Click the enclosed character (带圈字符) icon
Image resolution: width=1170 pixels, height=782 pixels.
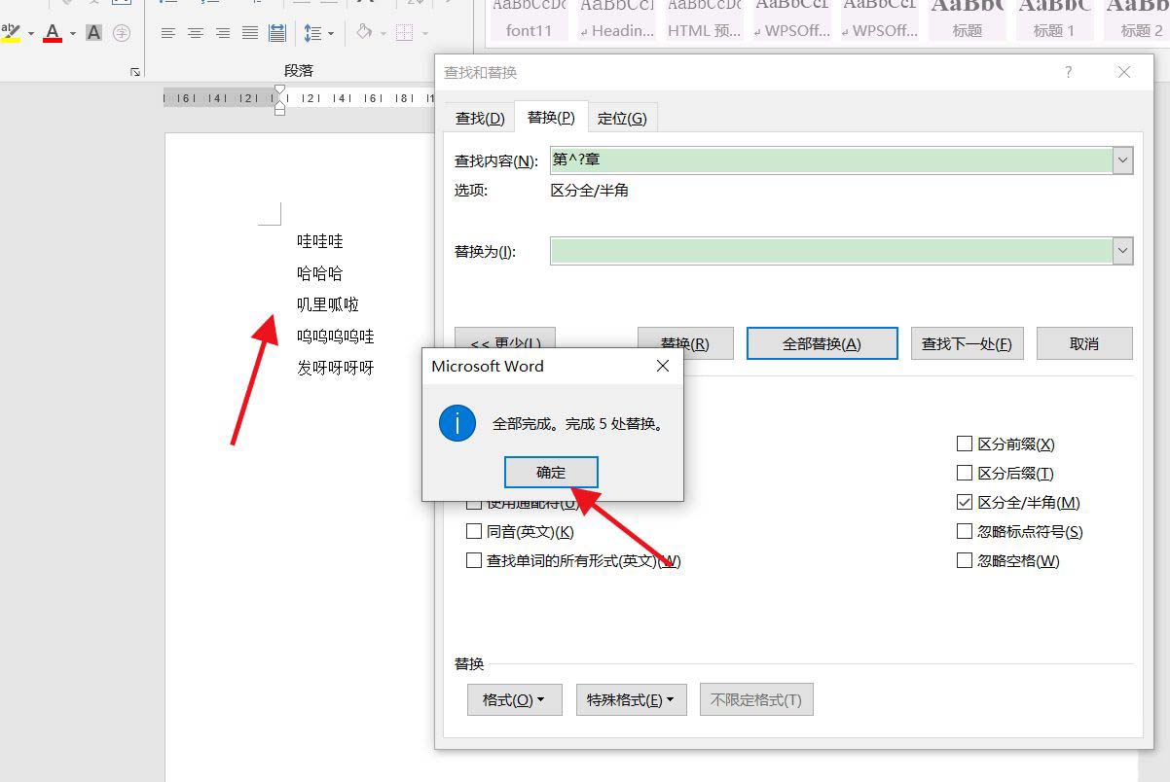point(122,33)
